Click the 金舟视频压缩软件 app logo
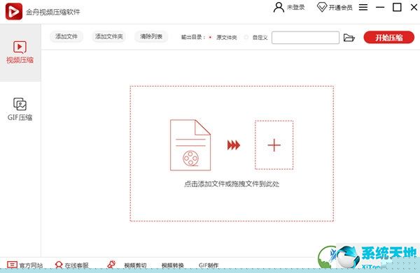The height and width of the screenshot is (273, 420). click(14, 11)
